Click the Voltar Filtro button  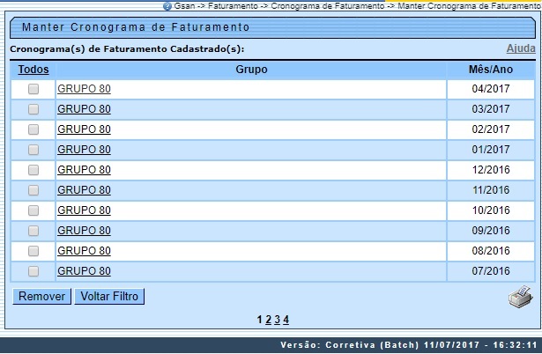(x=109, y=297)
